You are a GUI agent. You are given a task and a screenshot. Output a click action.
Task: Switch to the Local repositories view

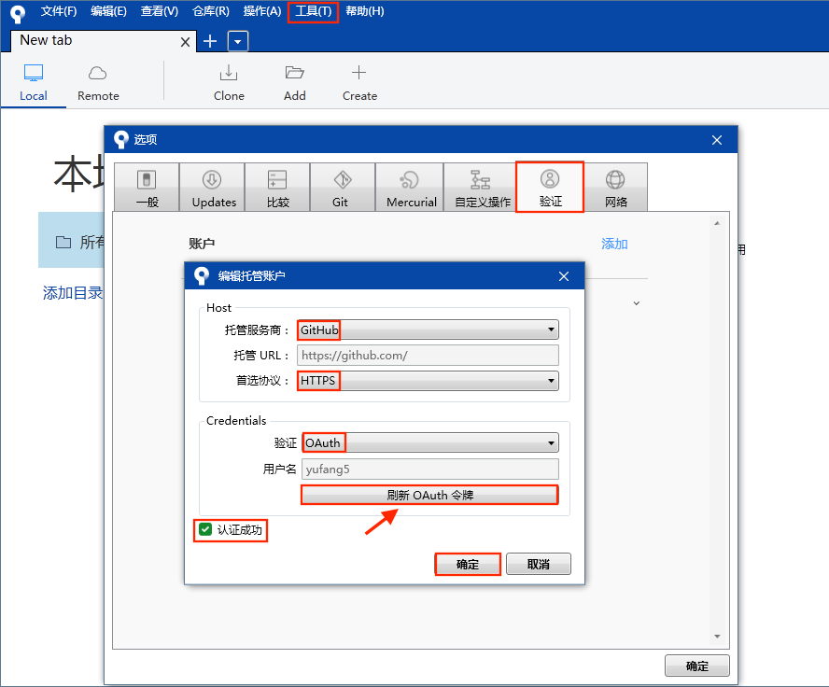(x=34, y=83)
